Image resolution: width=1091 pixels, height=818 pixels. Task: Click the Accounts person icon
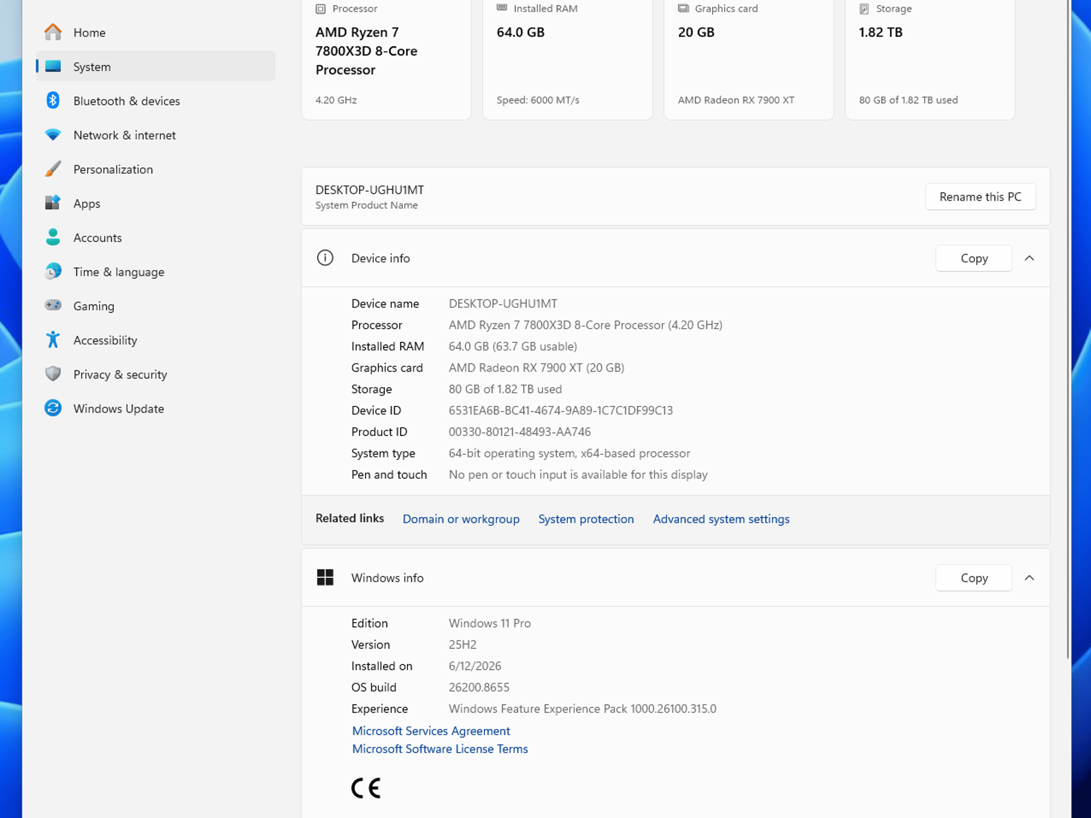click(53, 237)
